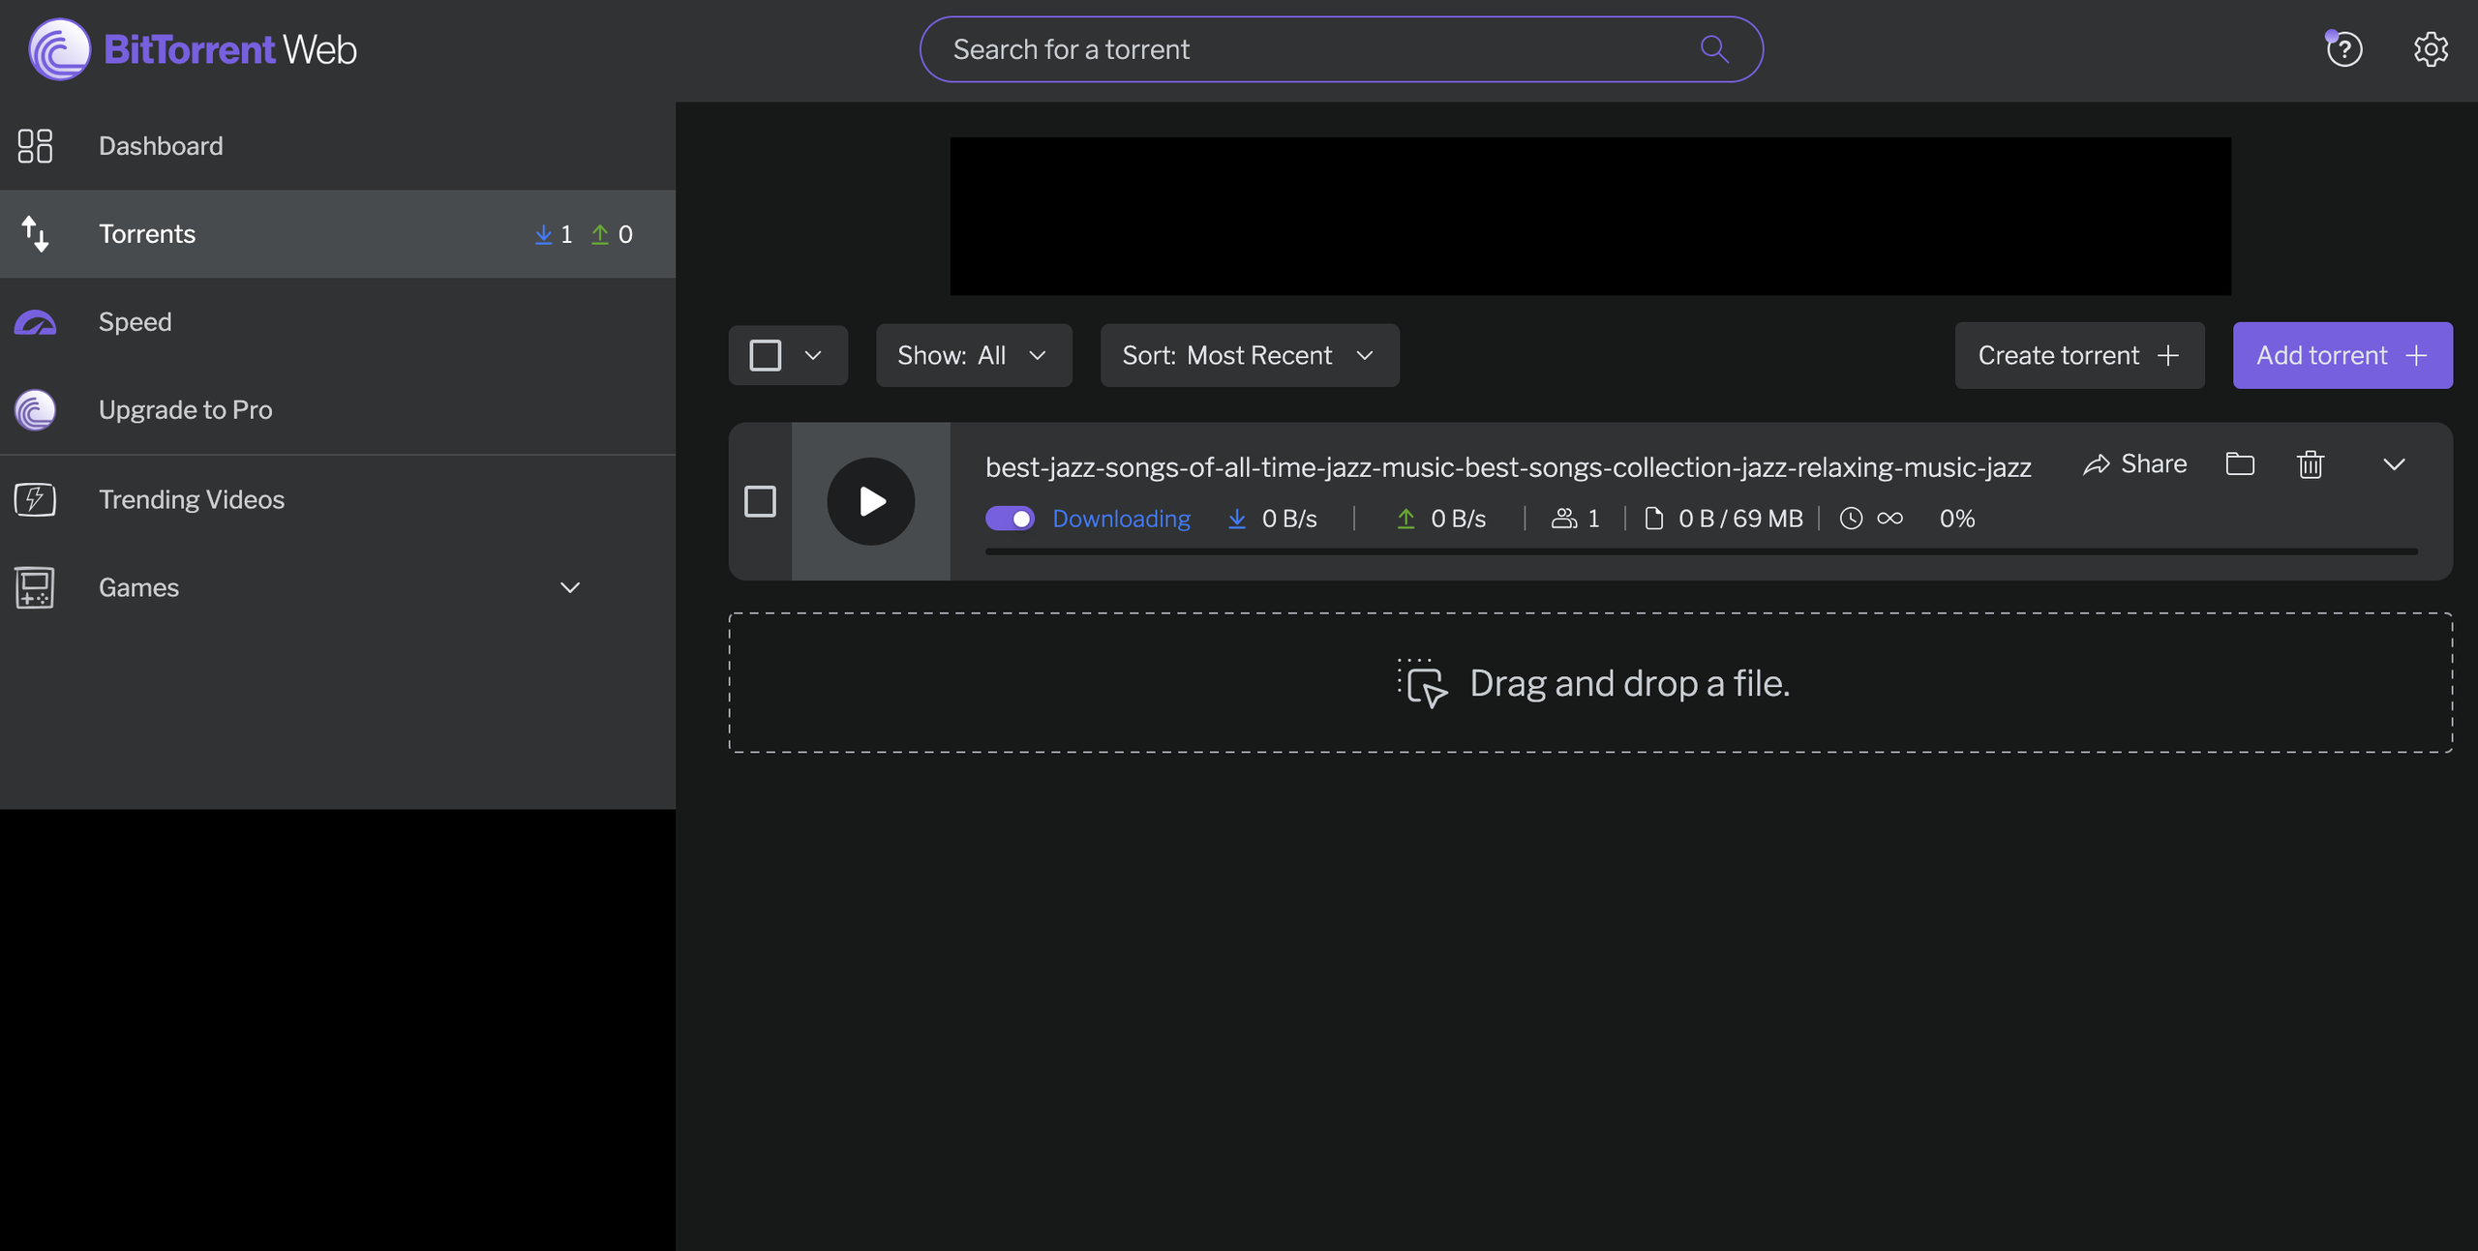The width and height of the screenshot is (2478, 1251).
Task: Click the BitTorrent Web logo
Action: pyautogui.click(x=193, y=49)
